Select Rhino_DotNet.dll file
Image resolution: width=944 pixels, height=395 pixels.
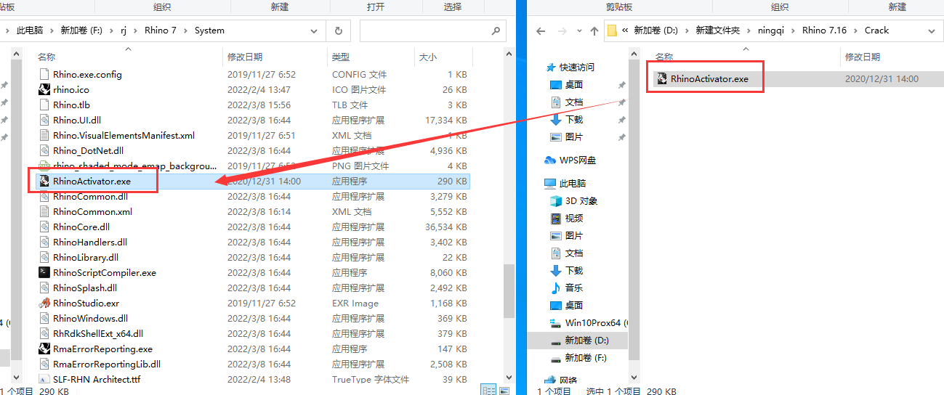[x=88, y=150]
